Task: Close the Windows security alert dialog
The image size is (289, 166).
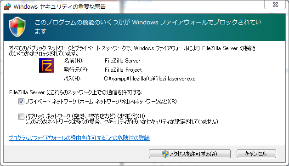Action: (275, 5)
